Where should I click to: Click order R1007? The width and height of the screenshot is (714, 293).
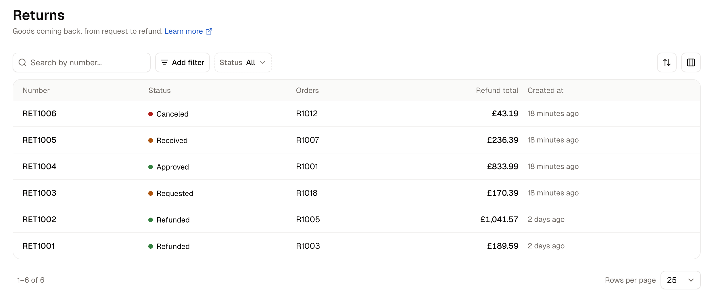click(x=308, y=140)
